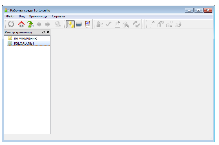Open the Хранилище menu
Screen dimensions: 219x145
tap(38, 16)
